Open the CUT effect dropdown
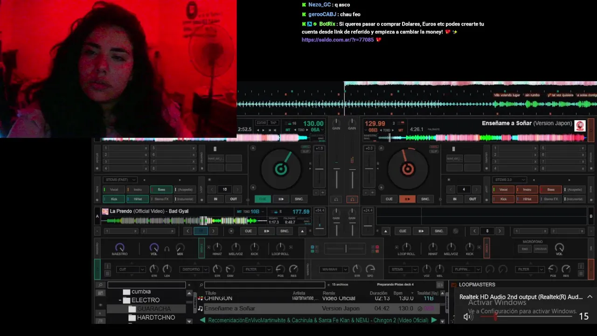The height and width of the screenshot is (336, 597). (131, 269)
